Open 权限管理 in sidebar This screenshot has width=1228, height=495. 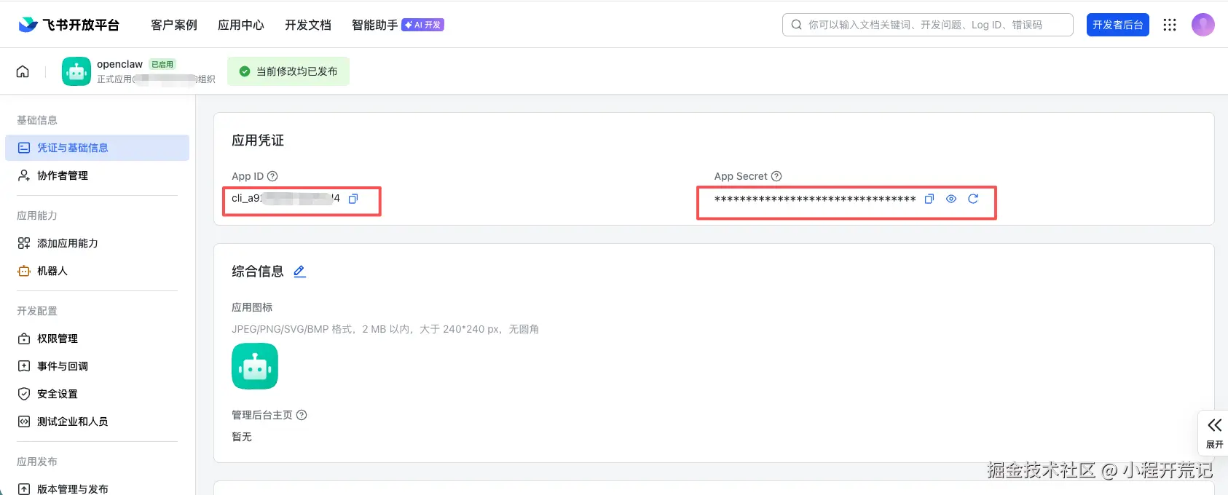coord(97,338)
